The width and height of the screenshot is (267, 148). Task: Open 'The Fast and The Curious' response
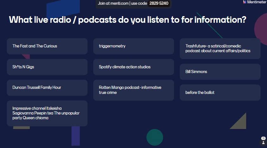pyautogui.click(x=47, y=46)
